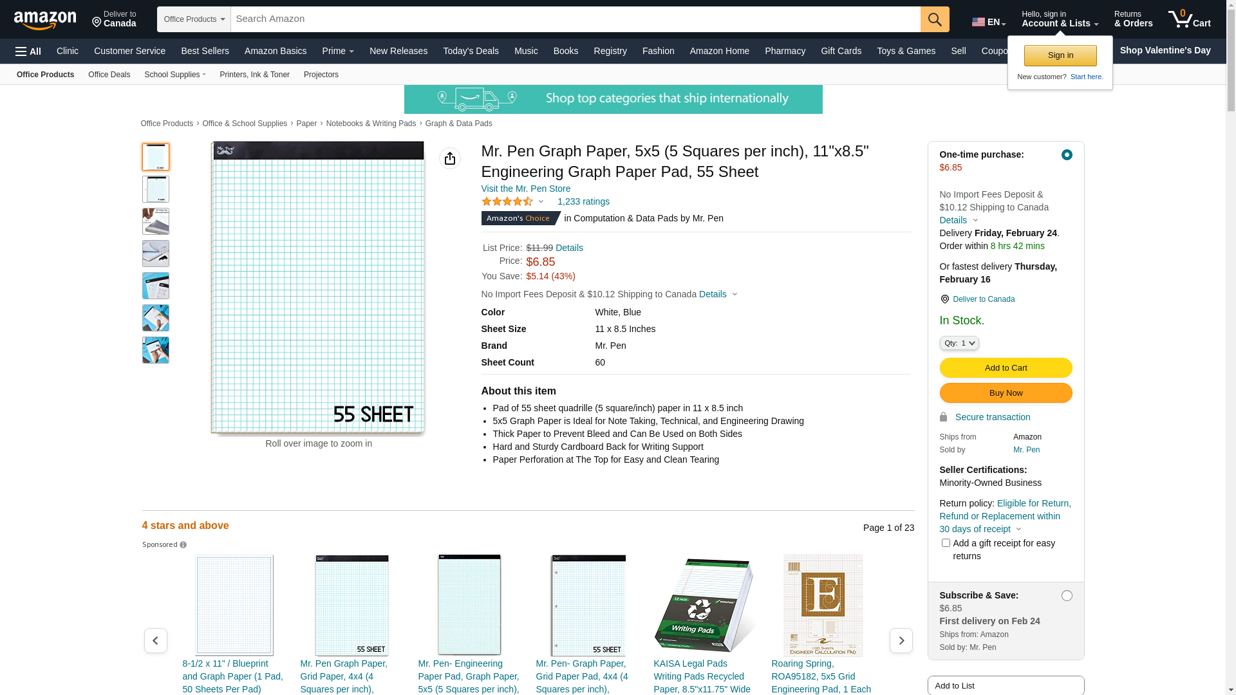Select the second product thumbnail image
The height and width of the screenshot is (695, 1236).
tap(156, 189)
